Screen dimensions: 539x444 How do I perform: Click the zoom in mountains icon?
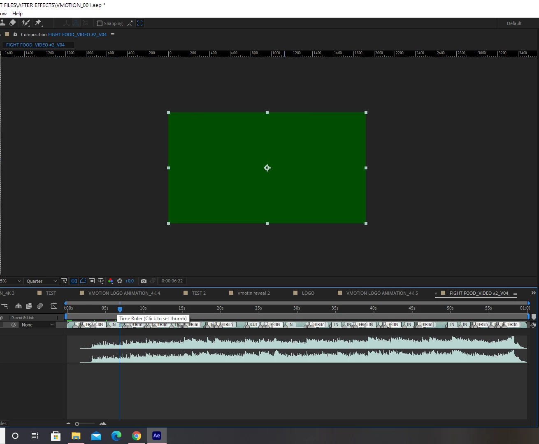[x=103, y=423]
